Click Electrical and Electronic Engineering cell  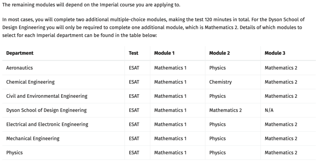(47, 124)
